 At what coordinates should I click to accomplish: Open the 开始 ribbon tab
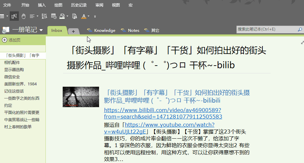[x=25, y=5]
